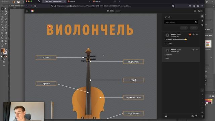Image resolution: width=215 pixels, height=121 pixels.
Task: Open more options on the first comment
Action: click(x=197, y=34)
